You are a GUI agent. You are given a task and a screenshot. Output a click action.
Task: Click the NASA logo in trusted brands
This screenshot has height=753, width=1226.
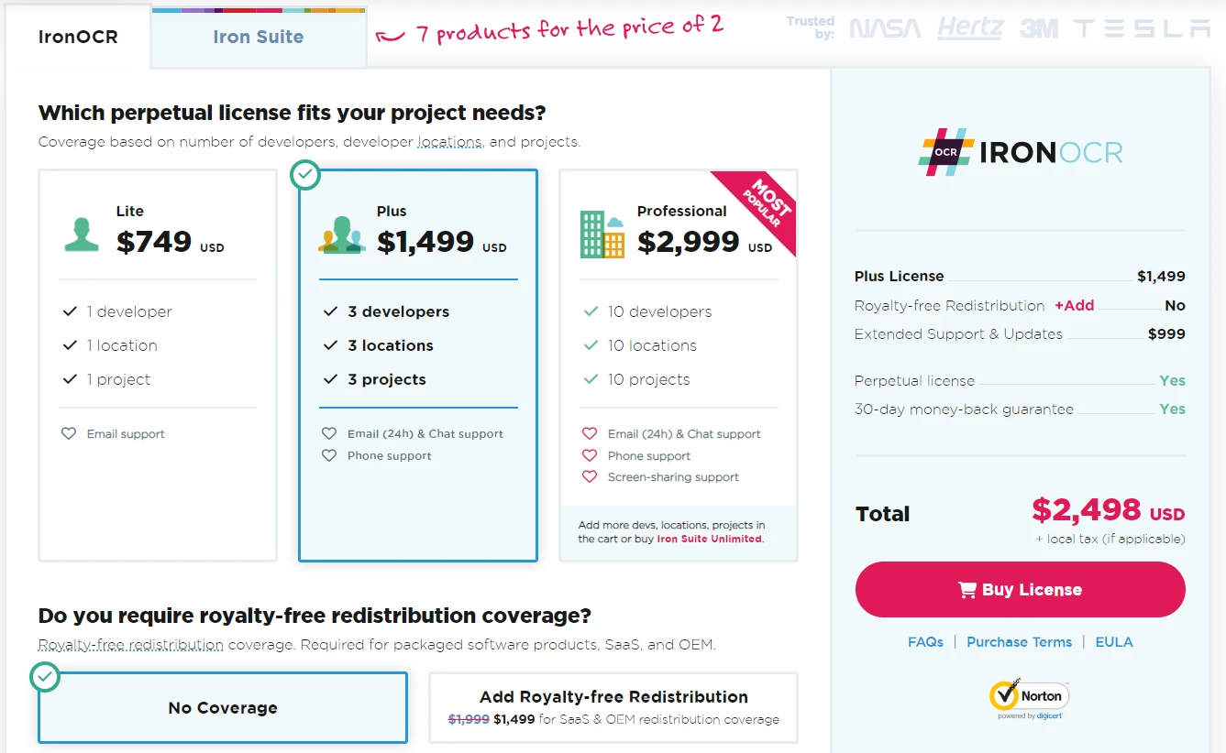[885, 29]
